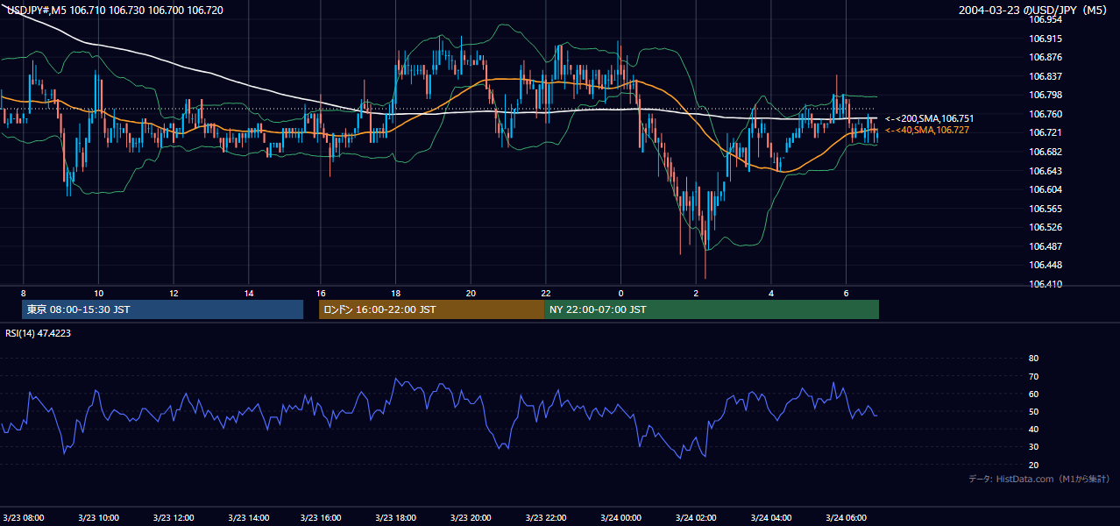Screen dimensions: 1120x526
Task: Select the NY 22:00-07:00 JST session bar
Action: pyautogui.click(x=712, y=309)
